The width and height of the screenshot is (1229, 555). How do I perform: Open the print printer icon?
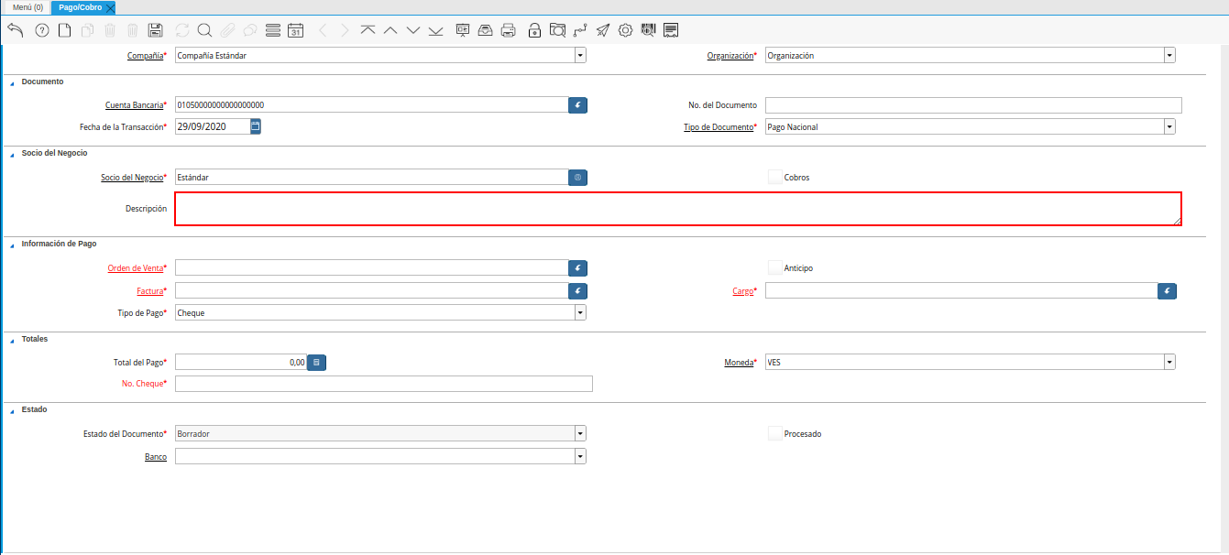click(509, 30)
